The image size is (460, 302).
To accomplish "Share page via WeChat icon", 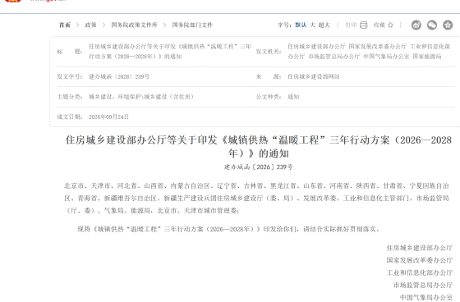I will (432, 25).
